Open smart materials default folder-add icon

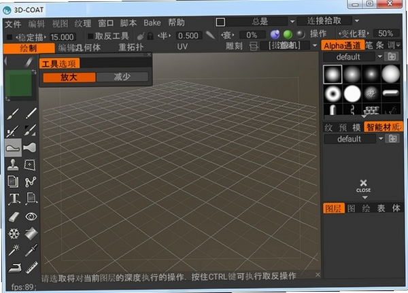point(392,139)
